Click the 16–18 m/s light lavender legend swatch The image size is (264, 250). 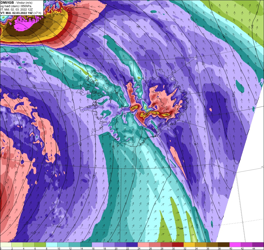(x=97, y=245)
